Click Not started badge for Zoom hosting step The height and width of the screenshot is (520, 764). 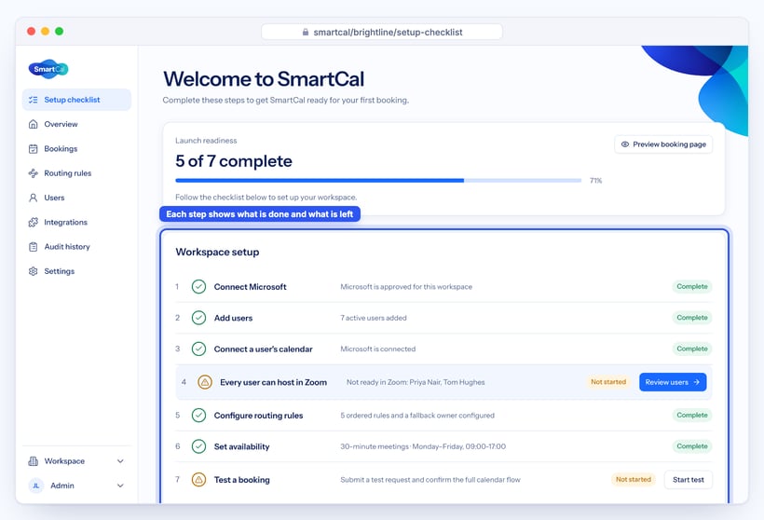608,382
